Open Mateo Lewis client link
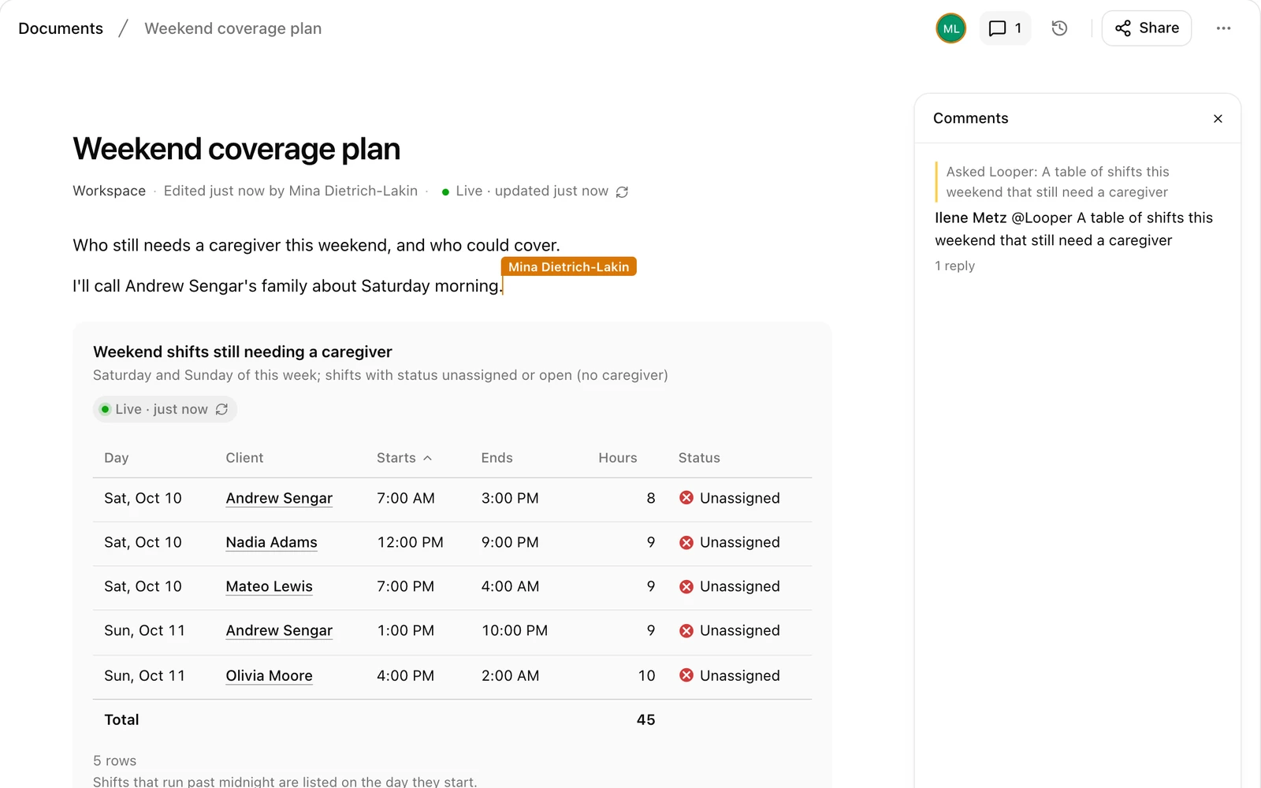The image size is (1261, 788). [269, 586]
